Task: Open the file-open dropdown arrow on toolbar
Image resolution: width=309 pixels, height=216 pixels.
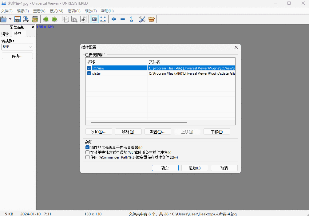Action: pos(10,19)
